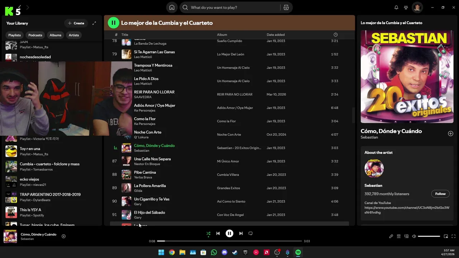Filter library by Albums
459x258 pixels.
[56, 35]
